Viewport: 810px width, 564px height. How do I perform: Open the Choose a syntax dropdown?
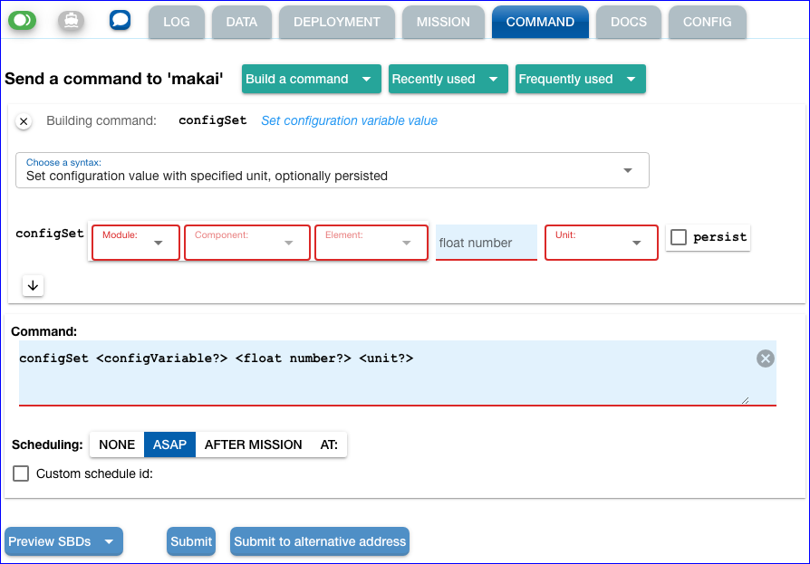click(332, 170)
